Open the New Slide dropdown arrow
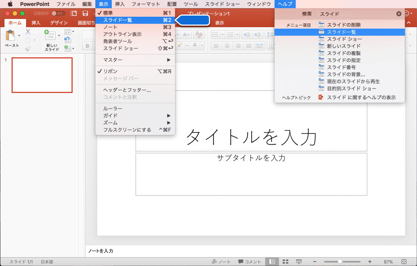The height and width of the screenshot is (266, 417). pos(59,36)
